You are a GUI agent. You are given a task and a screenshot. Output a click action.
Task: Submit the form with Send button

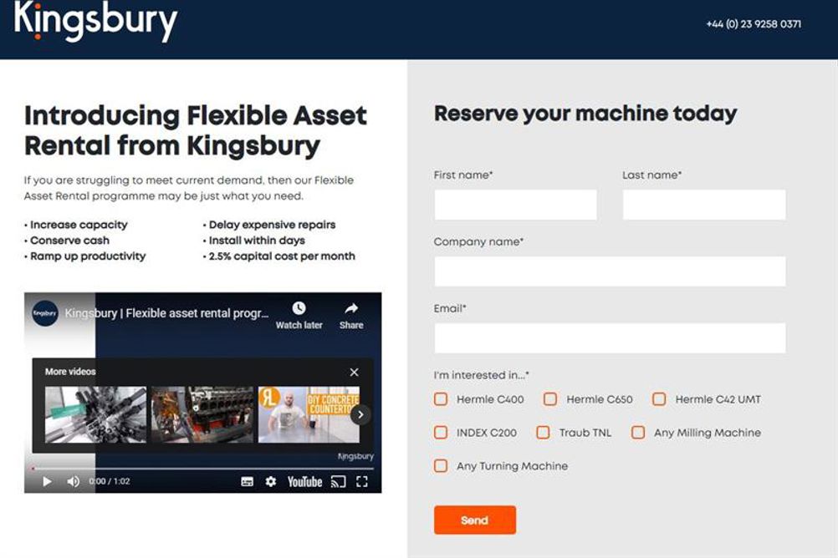click(474, 520)
